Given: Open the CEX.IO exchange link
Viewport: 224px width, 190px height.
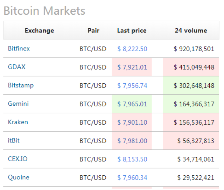Looking at the screenshot, I should (x=17, y=159).
